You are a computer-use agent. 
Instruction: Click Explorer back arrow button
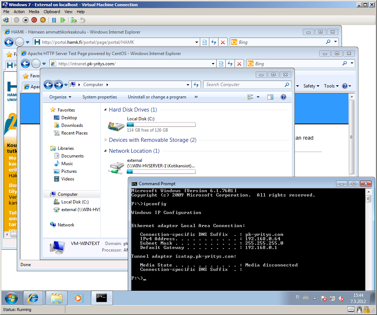pos(48,85)
